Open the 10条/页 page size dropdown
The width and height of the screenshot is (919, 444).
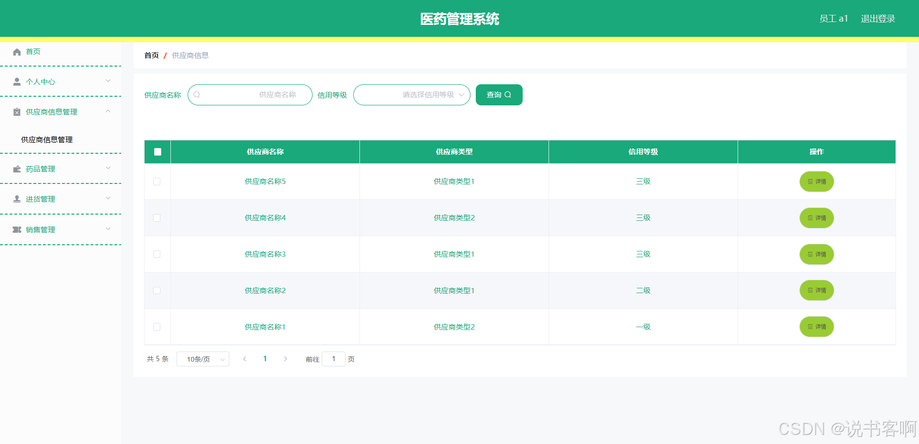[x=202, y=358]
